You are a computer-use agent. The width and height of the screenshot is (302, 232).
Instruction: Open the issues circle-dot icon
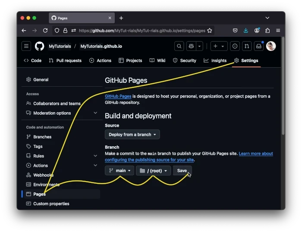pos(235,46)
